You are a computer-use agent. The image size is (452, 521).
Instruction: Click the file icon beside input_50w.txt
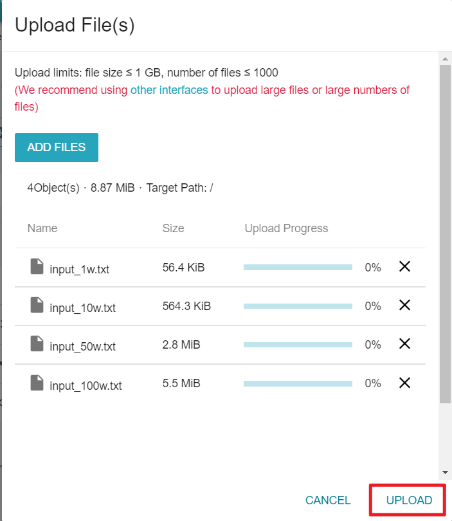pyautogui.click(x=37, y=343)
